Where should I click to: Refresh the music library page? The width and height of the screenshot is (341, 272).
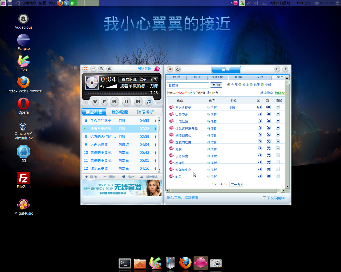[x=178, y=69]
